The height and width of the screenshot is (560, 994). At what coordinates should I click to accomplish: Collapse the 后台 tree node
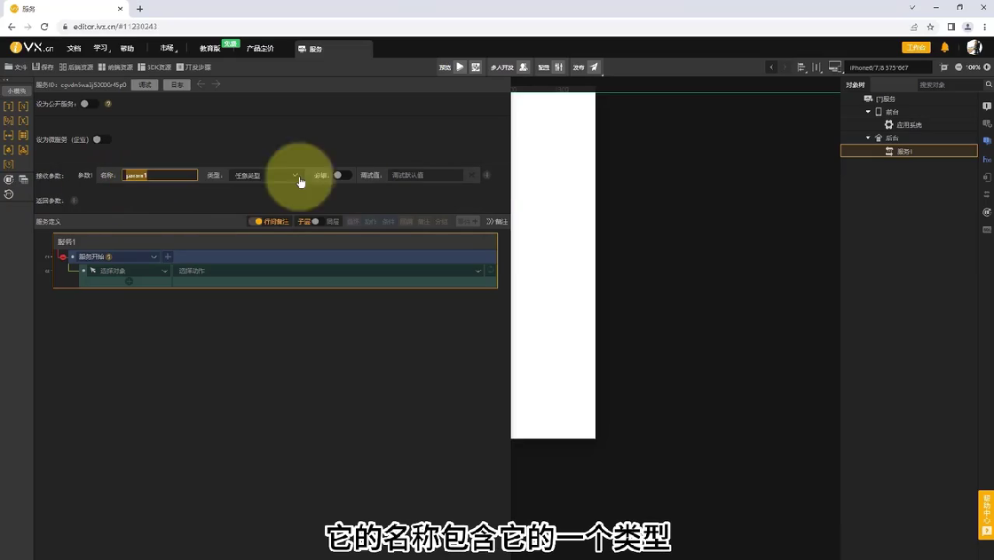click(868, 138)
